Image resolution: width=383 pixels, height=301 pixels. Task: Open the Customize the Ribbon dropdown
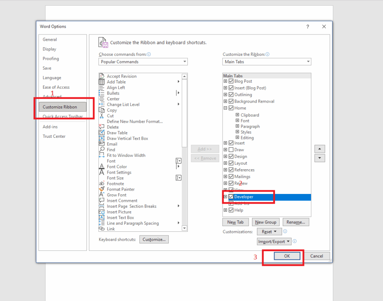267,62
